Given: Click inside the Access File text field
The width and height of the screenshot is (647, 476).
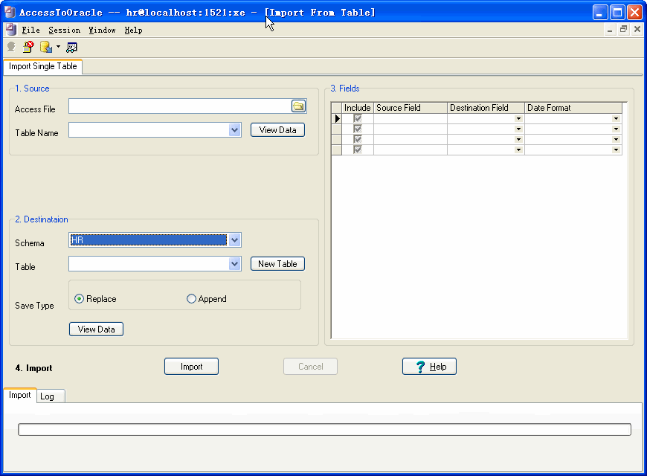Looking at the screenshot, I should pyautogui.click(x=180, y=106).
